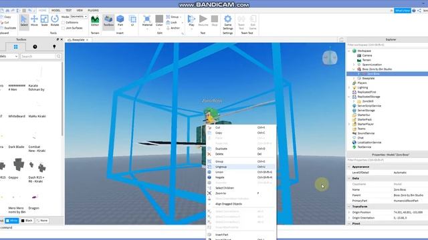The height and width of the screenshot is (240, 428).
Task: Open Toolbox Creations lightbulb tab
Action: tap(54, 47)
